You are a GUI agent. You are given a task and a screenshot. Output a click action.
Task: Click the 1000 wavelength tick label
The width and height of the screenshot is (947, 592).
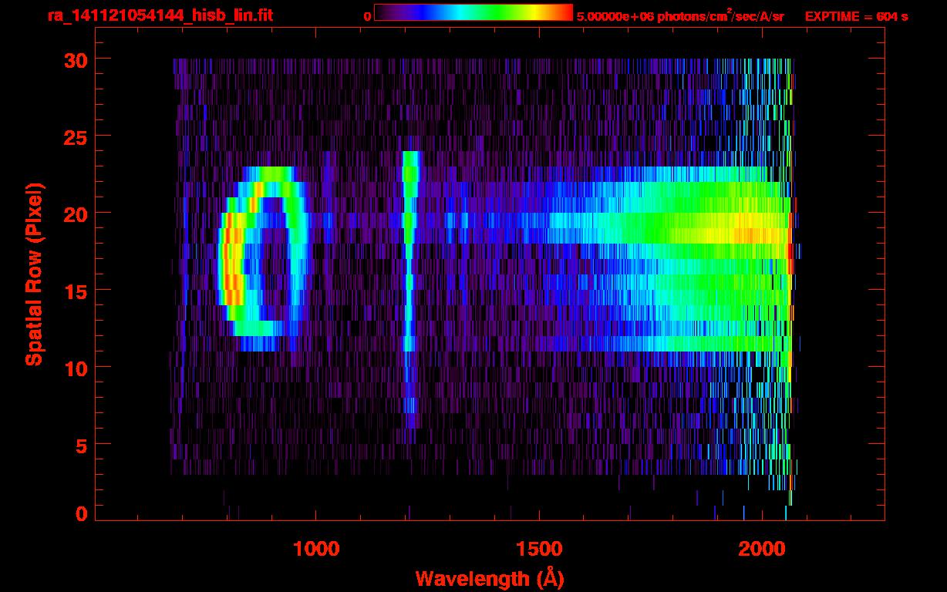tap(316, 549)
